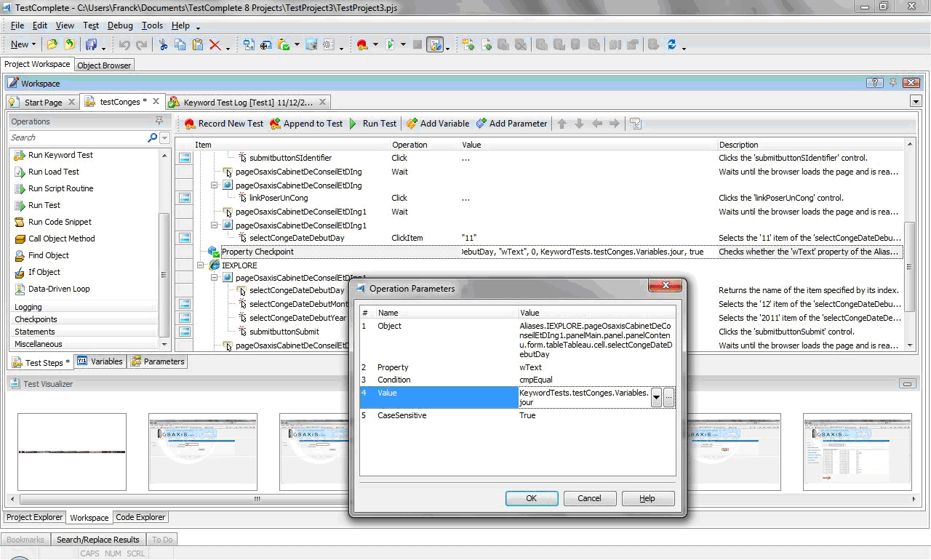Open the Operations search options dropdown

pyautogui.click(x=164, y=137)
